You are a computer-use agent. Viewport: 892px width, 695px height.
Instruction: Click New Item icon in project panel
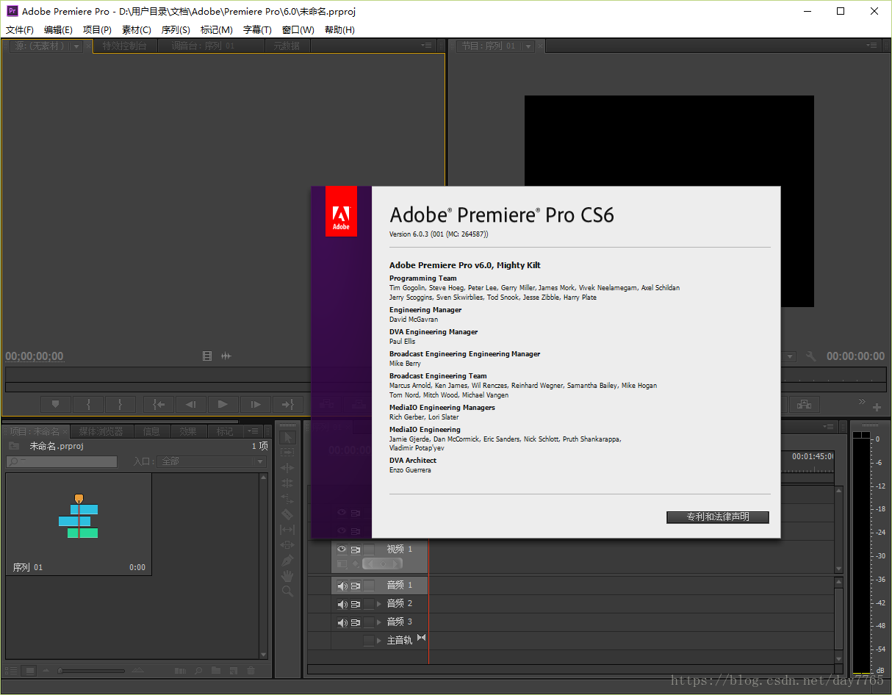[x=234, y=670]
